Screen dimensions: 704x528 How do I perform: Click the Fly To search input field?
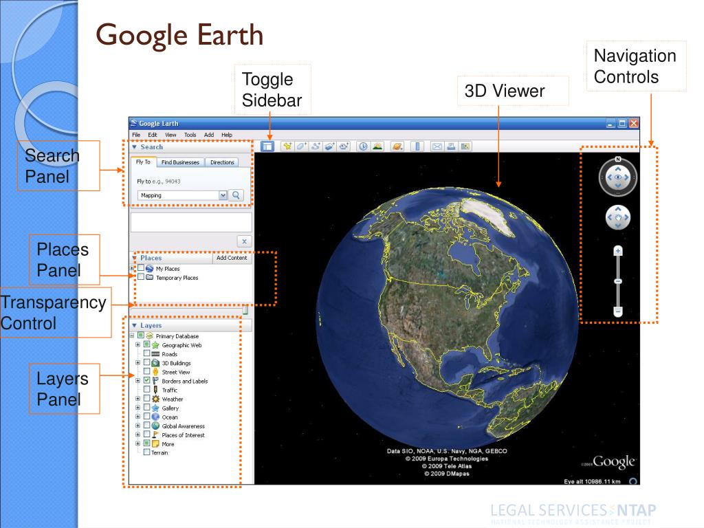[x=178, y=195]
